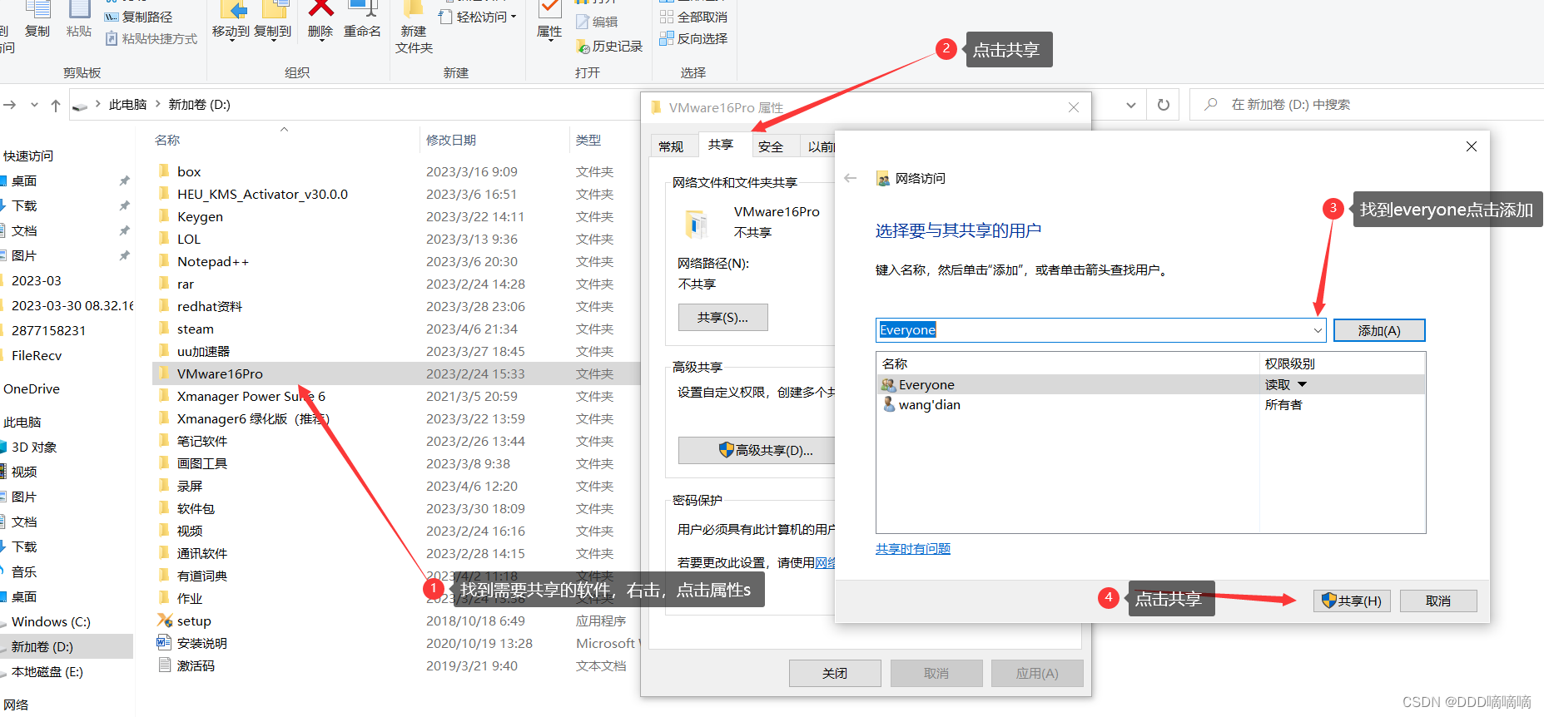
Task: Select Copy path (复制路径) in ribbon
Action: [x=138, y=17]
